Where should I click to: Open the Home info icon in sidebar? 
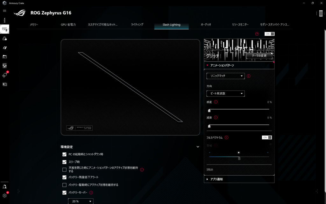(4, 20)
